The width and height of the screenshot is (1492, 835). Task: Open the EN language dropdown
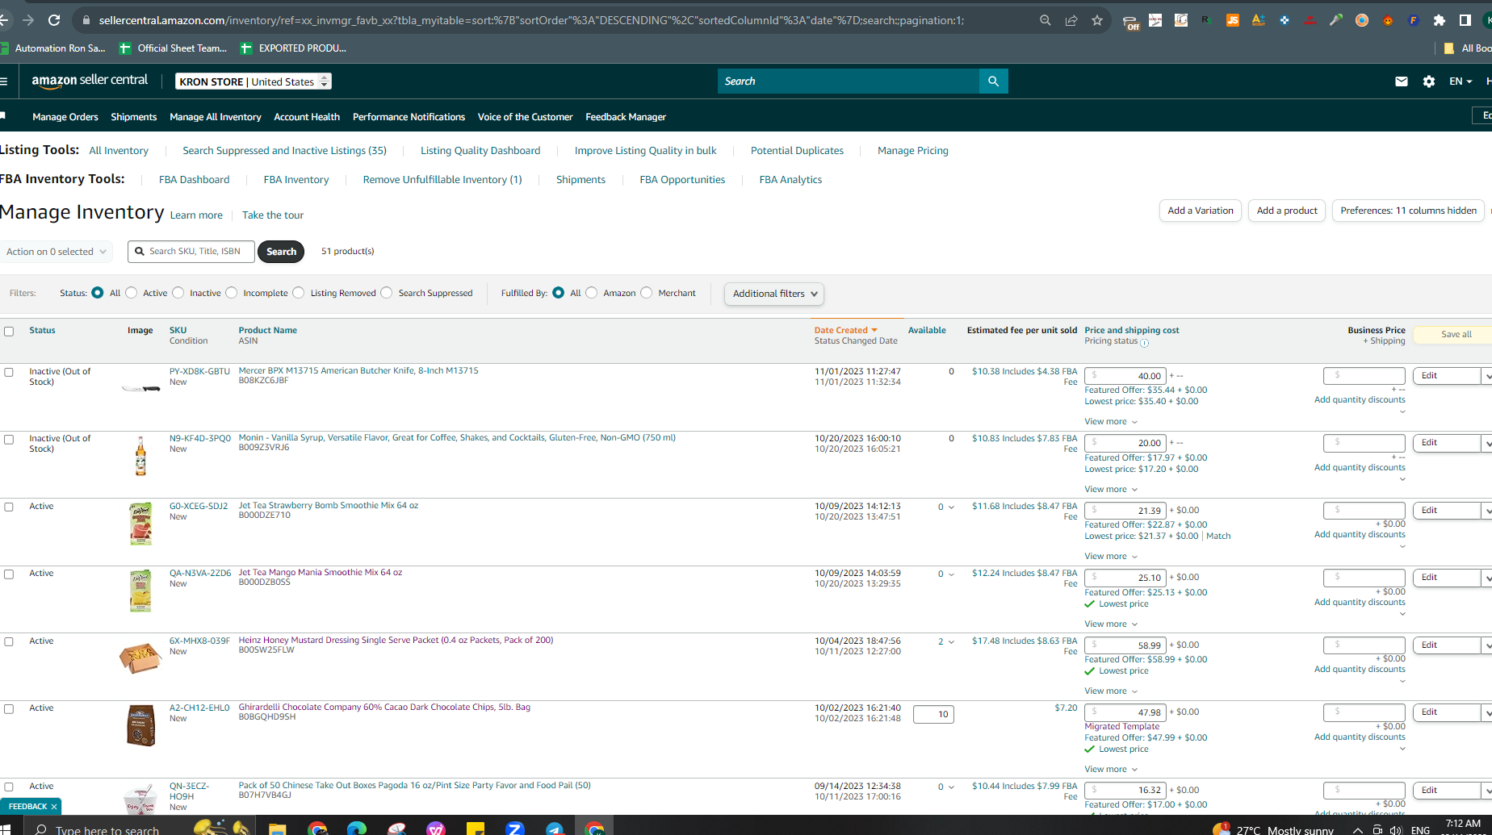coord(1461,81)
